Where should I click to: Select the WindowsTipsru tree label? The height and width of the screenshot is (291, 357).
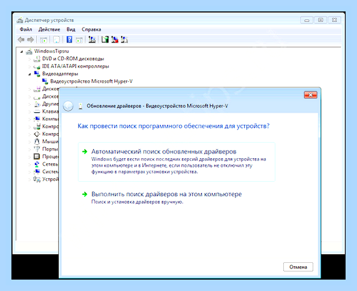click(x=51, y=51)
